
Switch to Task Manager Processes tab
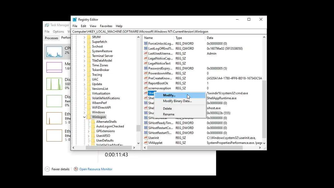[x=51, y=38]
